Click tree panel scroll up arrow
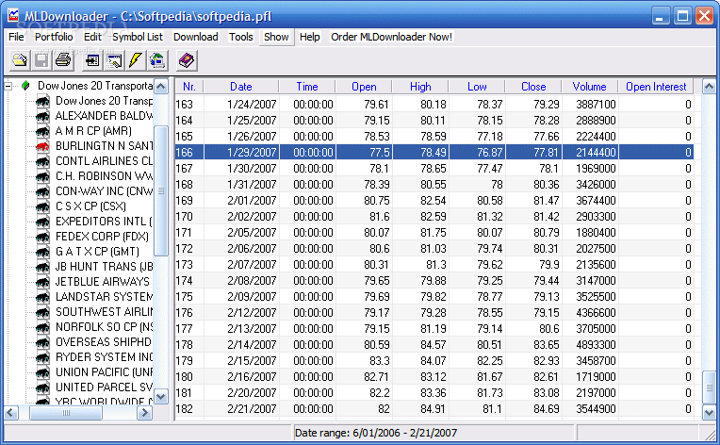Viewport: 720px width, 445px height. click(x=161, y=86)
